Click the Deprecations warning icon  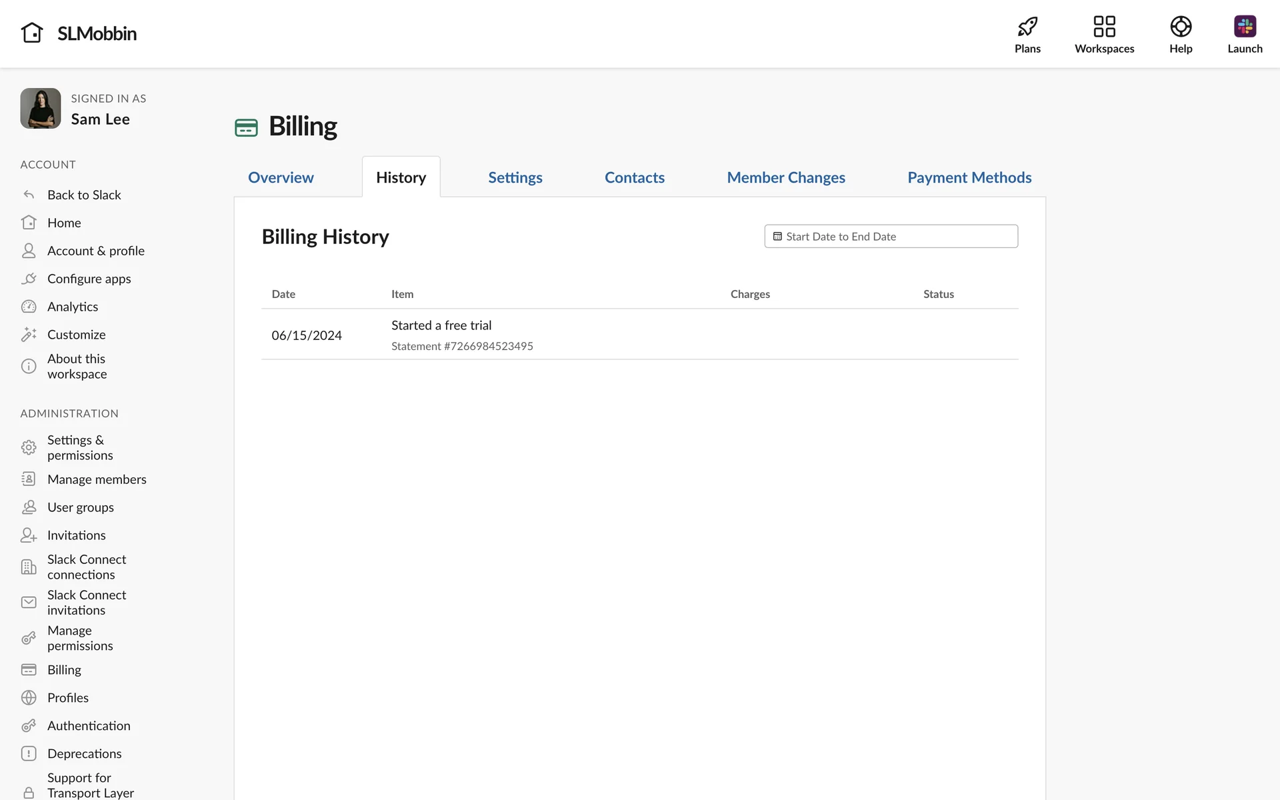click(29, 753)
